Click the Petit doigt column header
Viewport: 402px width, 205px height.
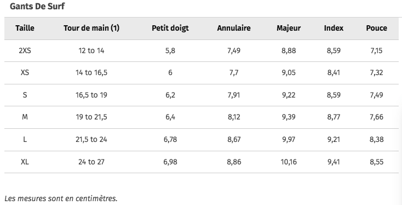170,28
